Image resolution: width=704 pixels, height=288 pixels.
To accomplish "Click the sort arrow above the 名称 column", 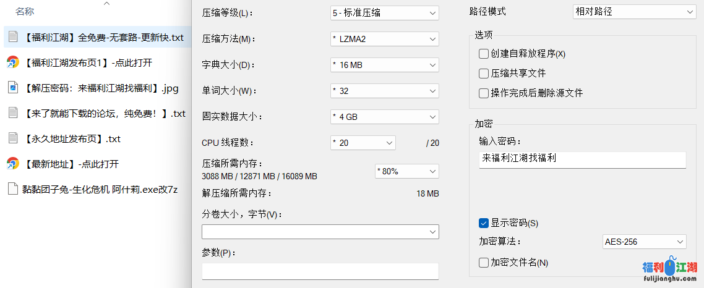I will (x=106, y=4).
